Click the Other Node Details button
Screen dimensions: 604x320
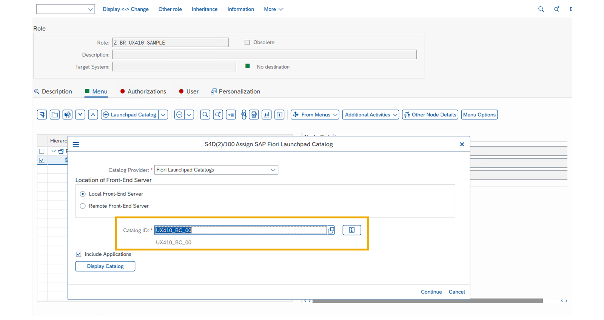[430, 114]
